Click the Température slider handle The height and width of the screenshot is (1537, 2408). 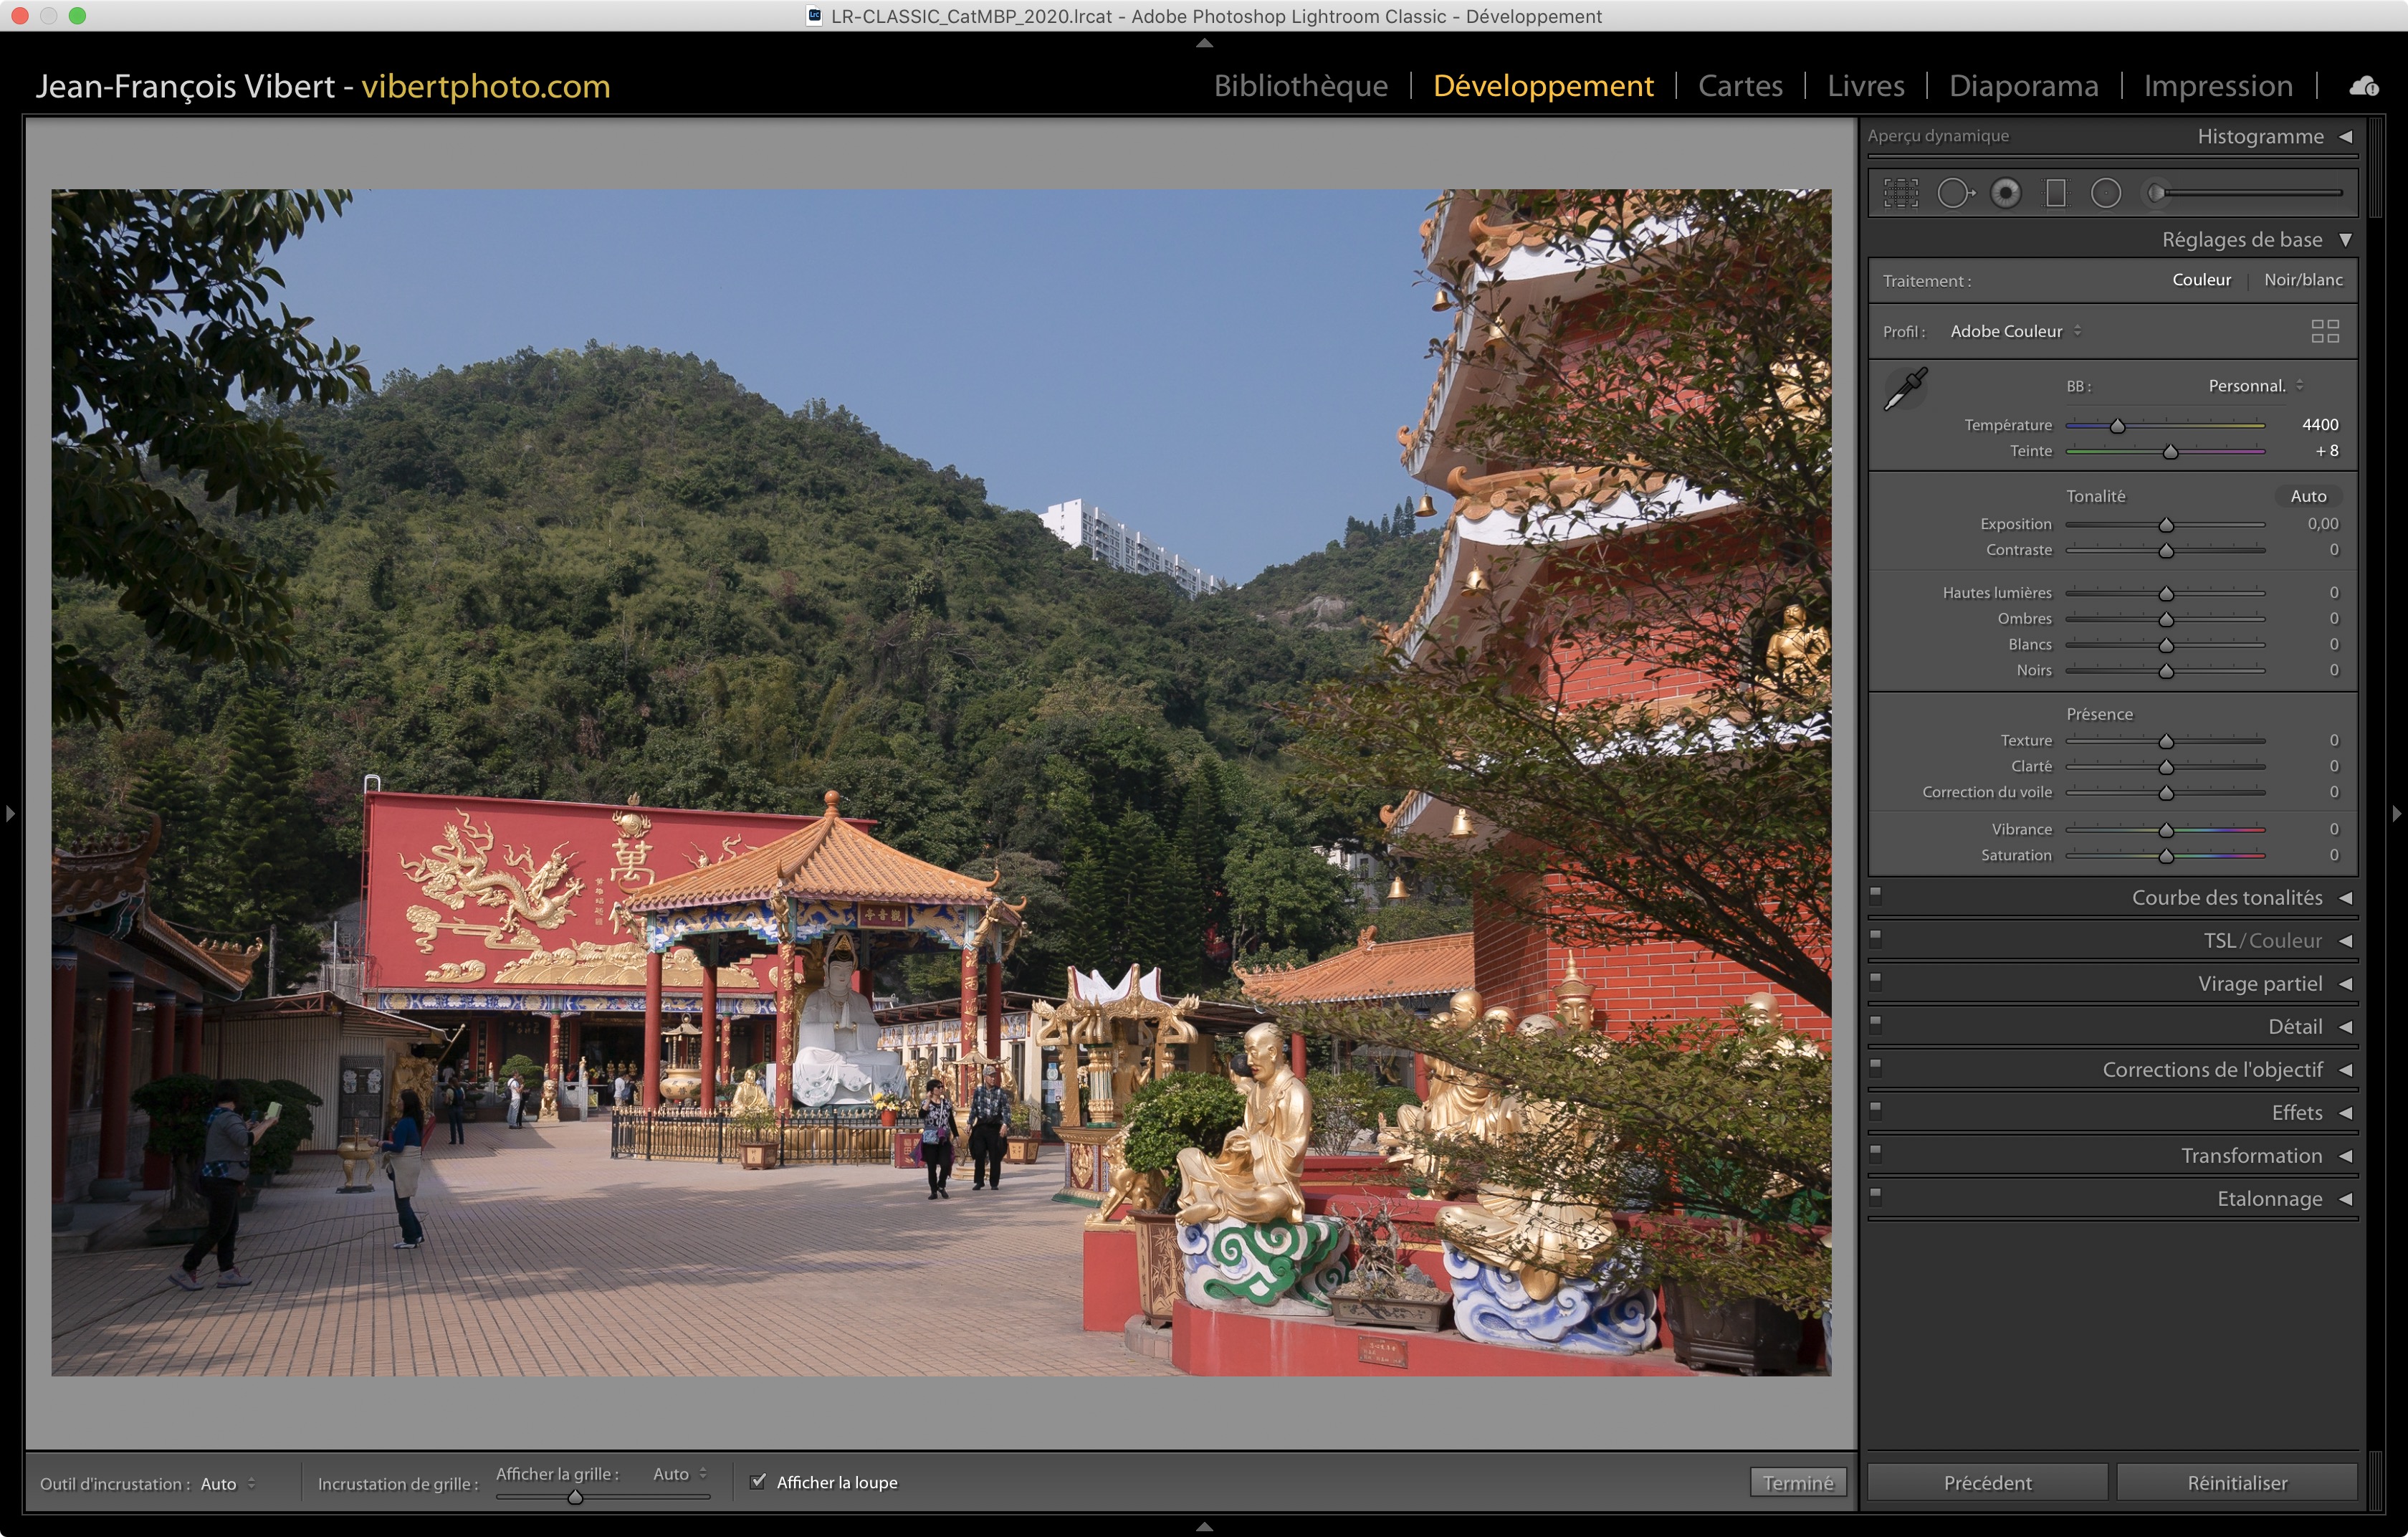pyautogui.click(x=2117, y=426)
